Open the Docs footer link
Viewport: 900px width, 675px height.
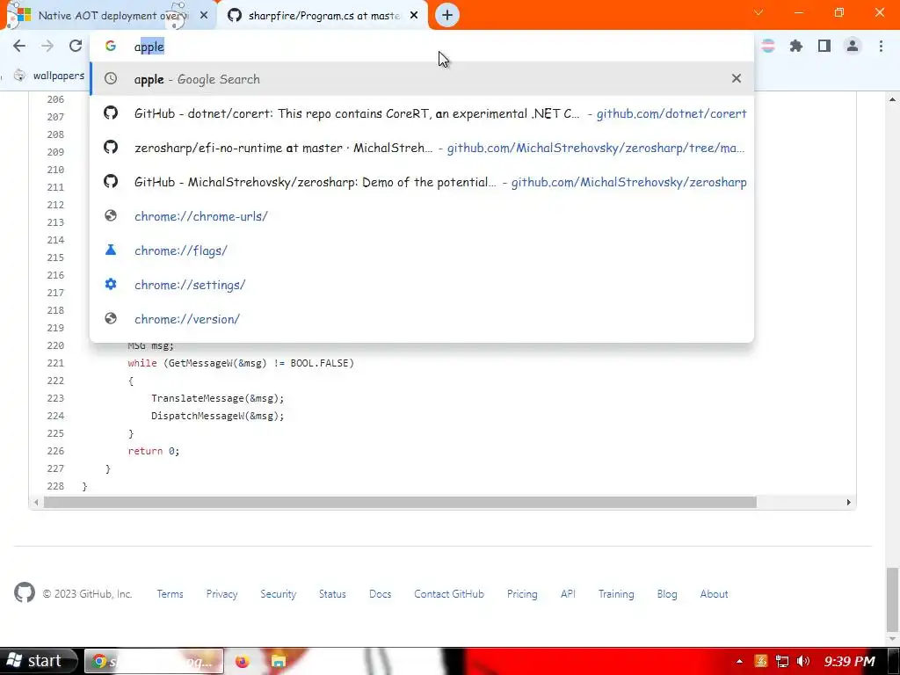point(380,594)
